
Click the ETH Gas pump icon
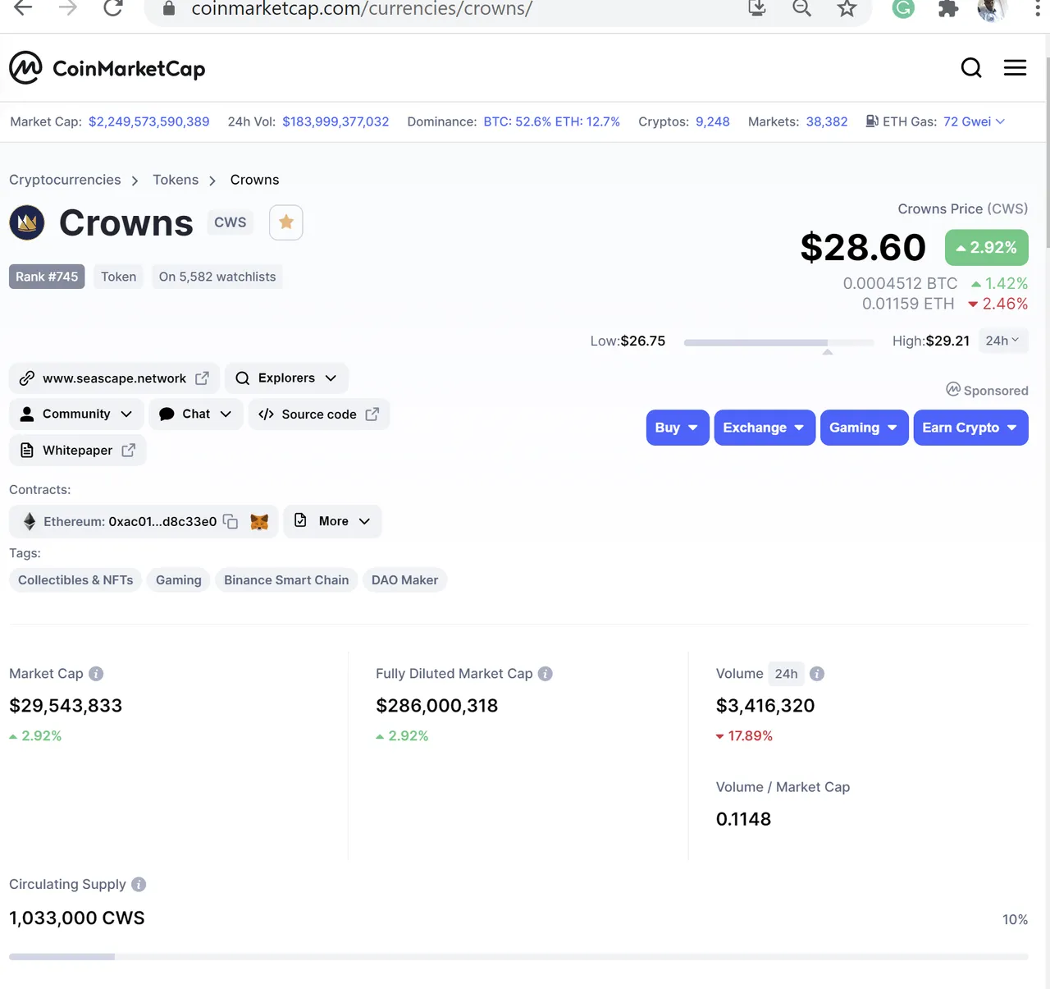pos(872,121)
